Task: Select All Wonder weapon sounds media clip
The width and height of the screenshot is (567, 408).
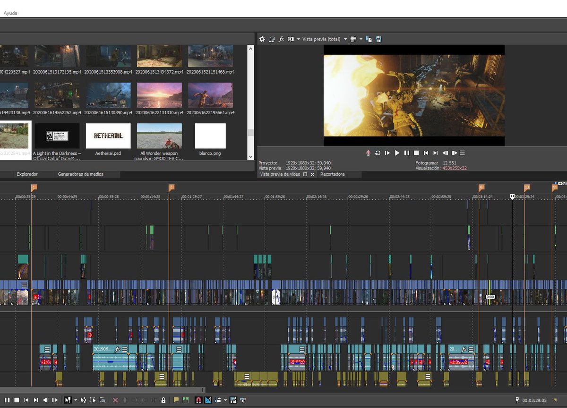Action: click(159, 141)
